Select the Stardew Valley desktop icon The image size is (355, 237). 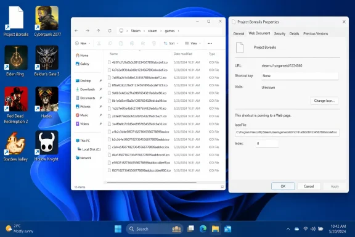(x=15, y=146)
